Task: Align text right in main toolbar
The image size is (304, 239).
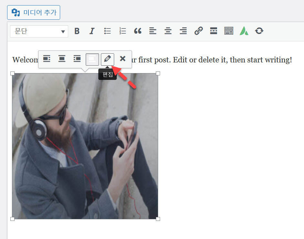Action: pos(183,31)
